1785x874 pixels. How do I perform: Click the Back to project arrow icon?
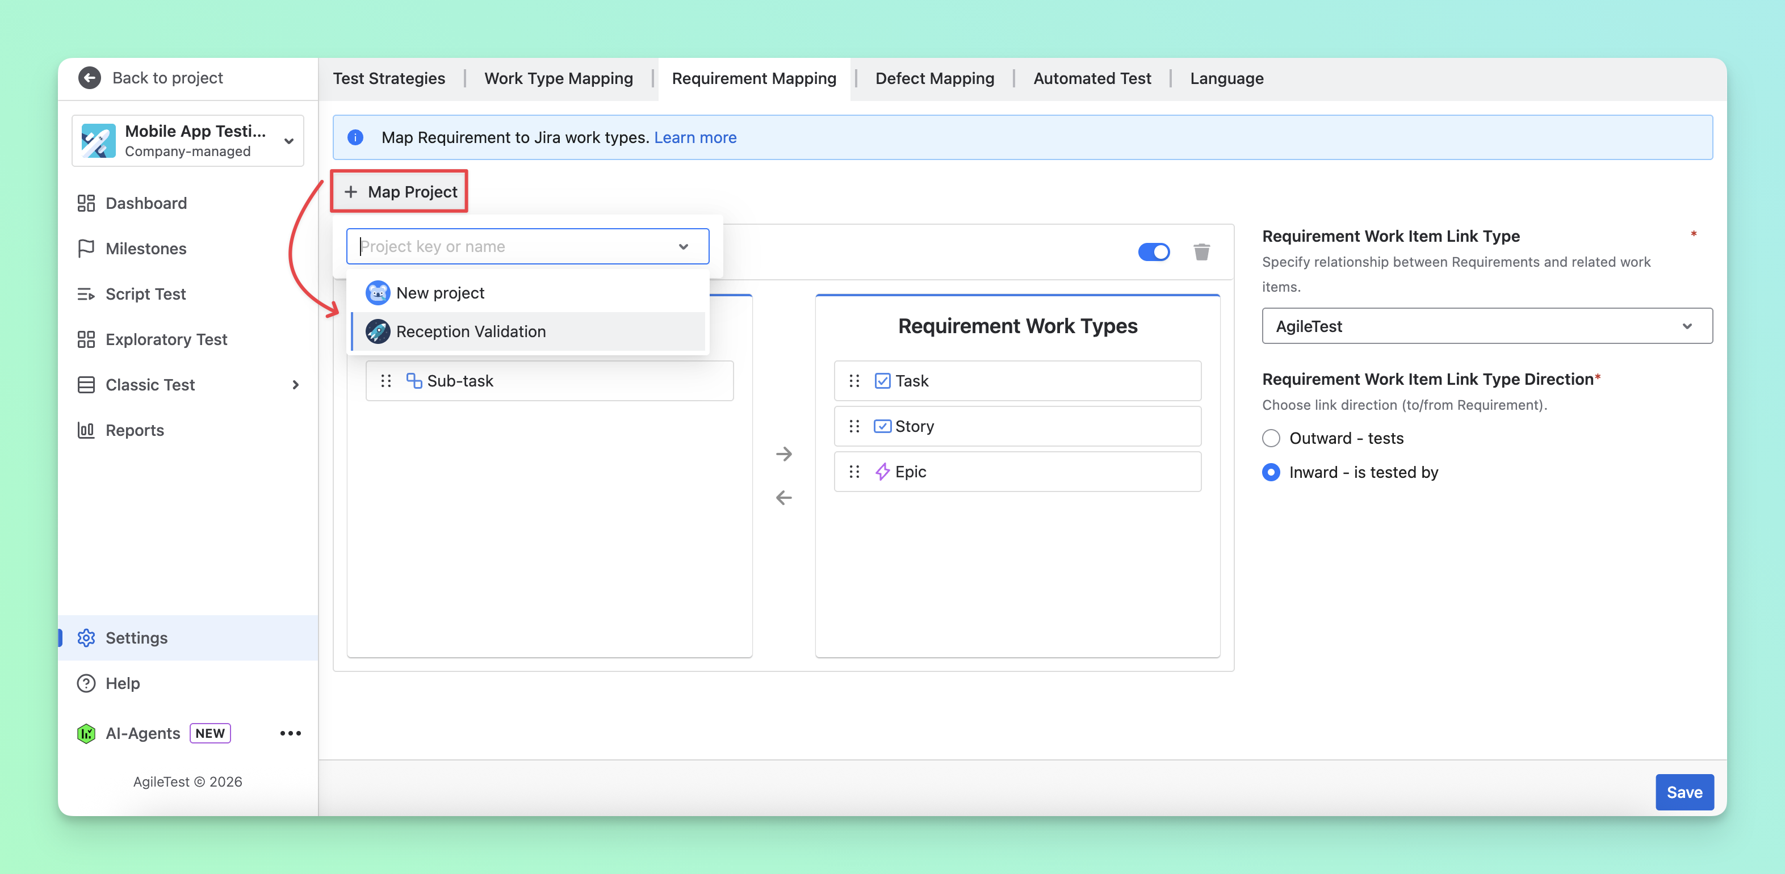pos(89,78)
